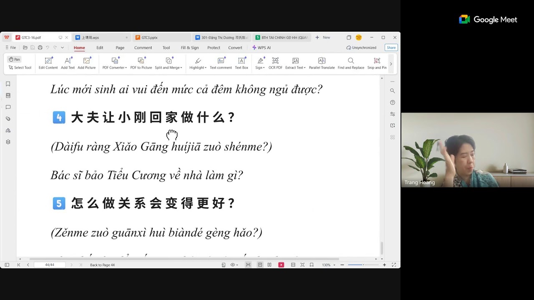Switch to the Edit tab
Viewport: 534px width, 300px height.
click(100, 47)
